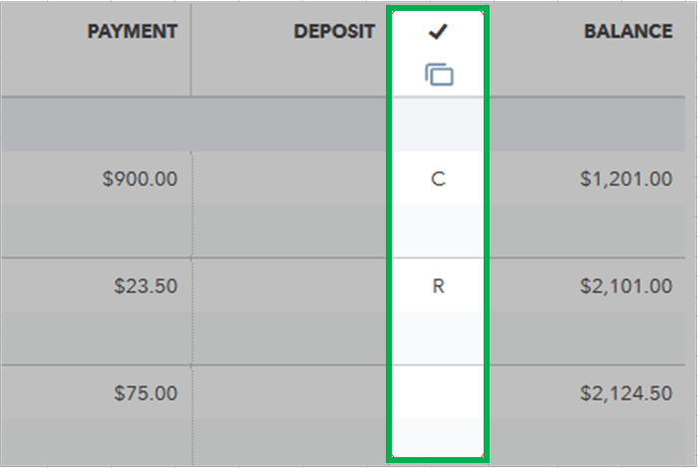This screenshot has height=468, width=698.
Task: Click the status sub-row cell below the R
Action: click(438, 339)
